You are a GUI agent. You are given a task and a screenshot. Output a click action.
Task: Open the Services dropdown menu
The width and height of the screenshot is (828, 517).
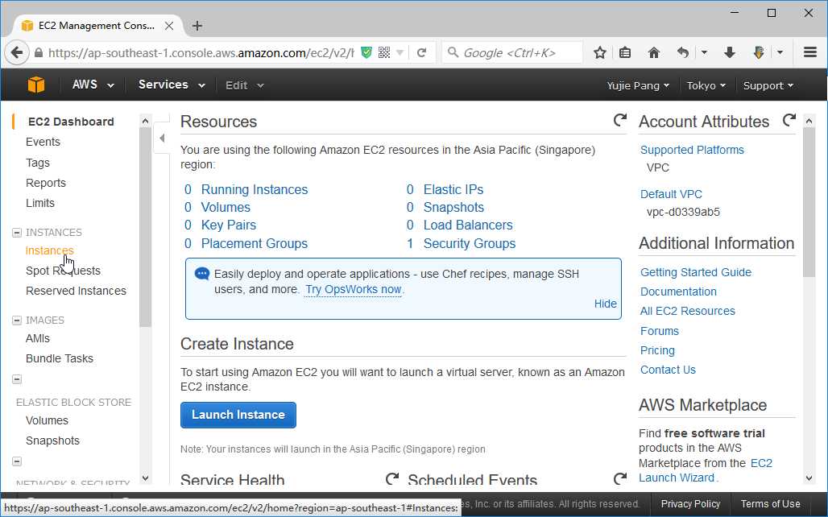point(172,85)
